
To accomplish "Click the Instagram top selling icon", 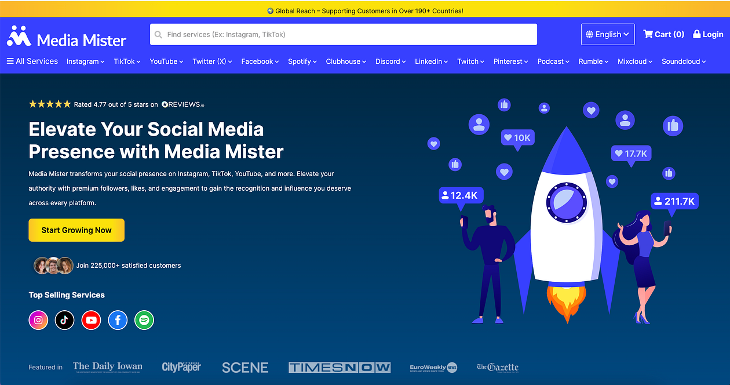I will (x=38, y=320).
